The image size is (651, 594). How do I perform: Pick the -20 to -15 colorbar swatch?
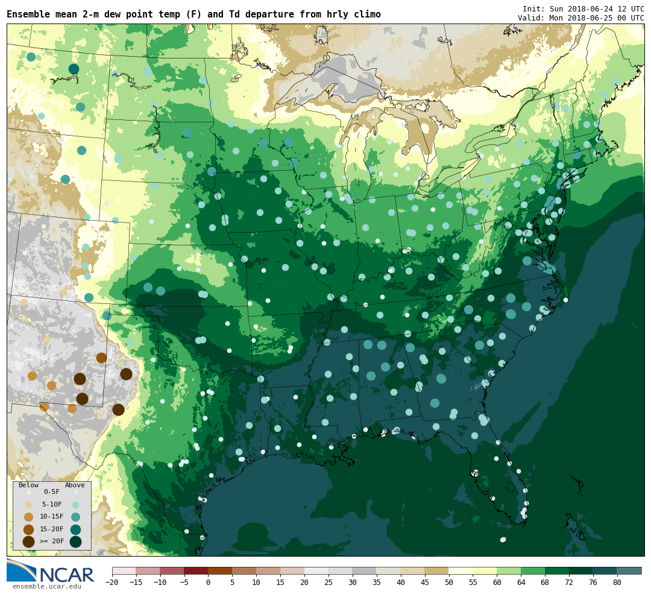124,570
